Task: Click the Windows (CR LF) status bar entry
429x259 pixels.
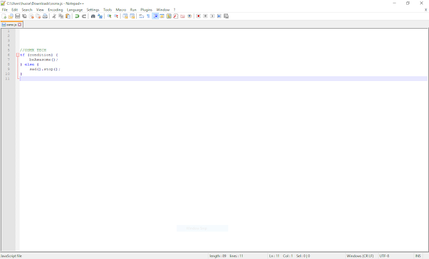Action: point(360,256)
